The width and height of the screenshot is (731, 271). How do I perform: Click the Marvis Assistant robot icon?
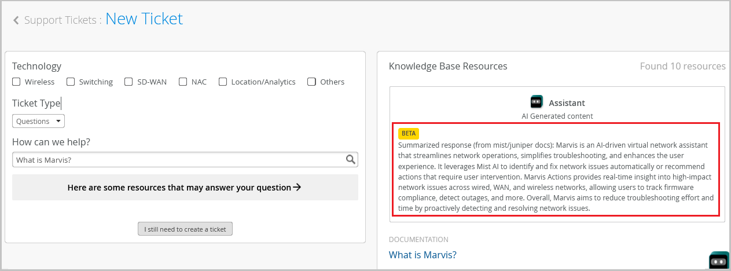(x=537, y=102)
